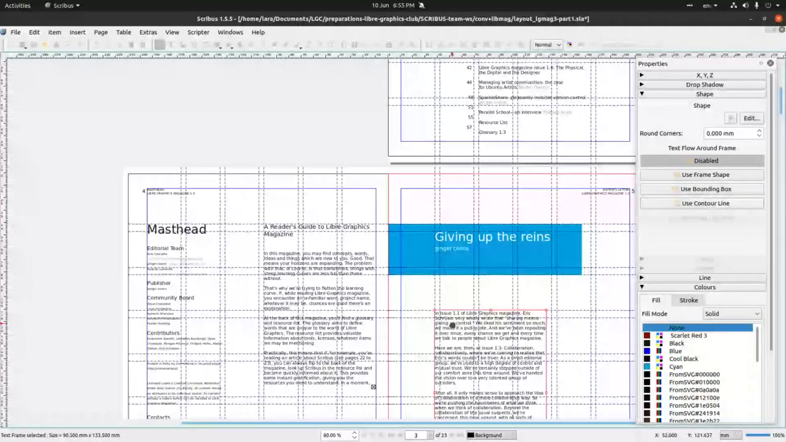Screen dimensions: 786x442
Task: Open the Edit menu
Action: (34, 32)
